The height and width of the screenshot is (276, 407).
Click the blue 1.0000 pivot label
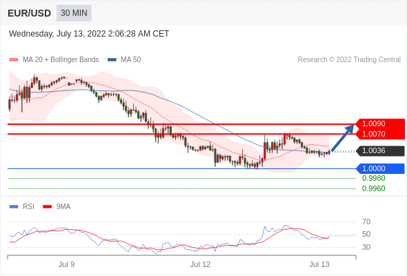pyautogui.click(x=380, y=168)
